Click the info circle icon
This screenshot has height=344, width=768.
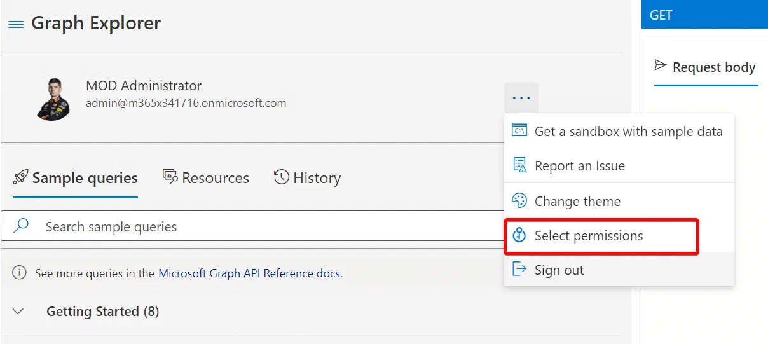pos(20,273)
